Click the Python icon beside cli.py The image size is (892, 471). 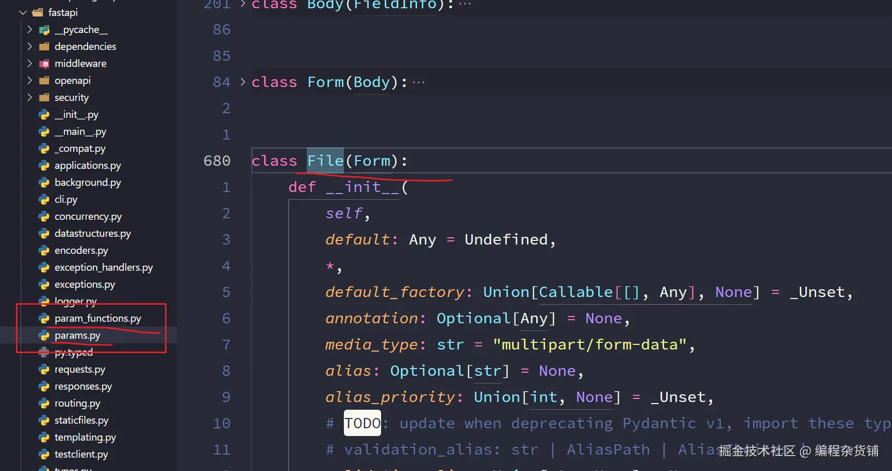(44, 199)
